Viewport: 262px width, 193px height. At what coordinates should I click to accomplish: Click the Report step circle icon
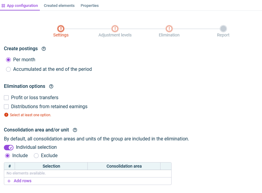coord(223,29)
